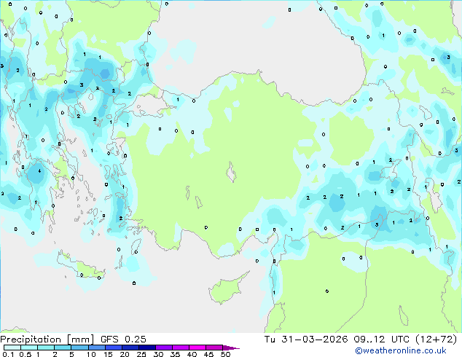The width and height of the screenshot is (462, 357).
Task: Pick the legend swatch between 10 and 15
Action: [97, 348]
